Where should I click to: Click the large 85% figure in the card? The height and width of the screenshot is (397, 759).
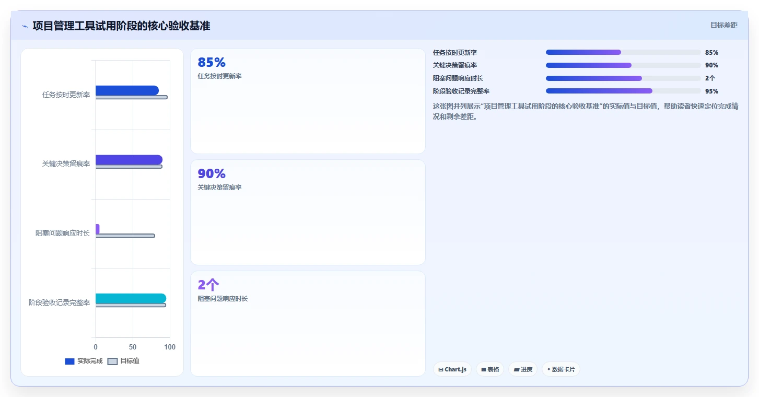212,62
